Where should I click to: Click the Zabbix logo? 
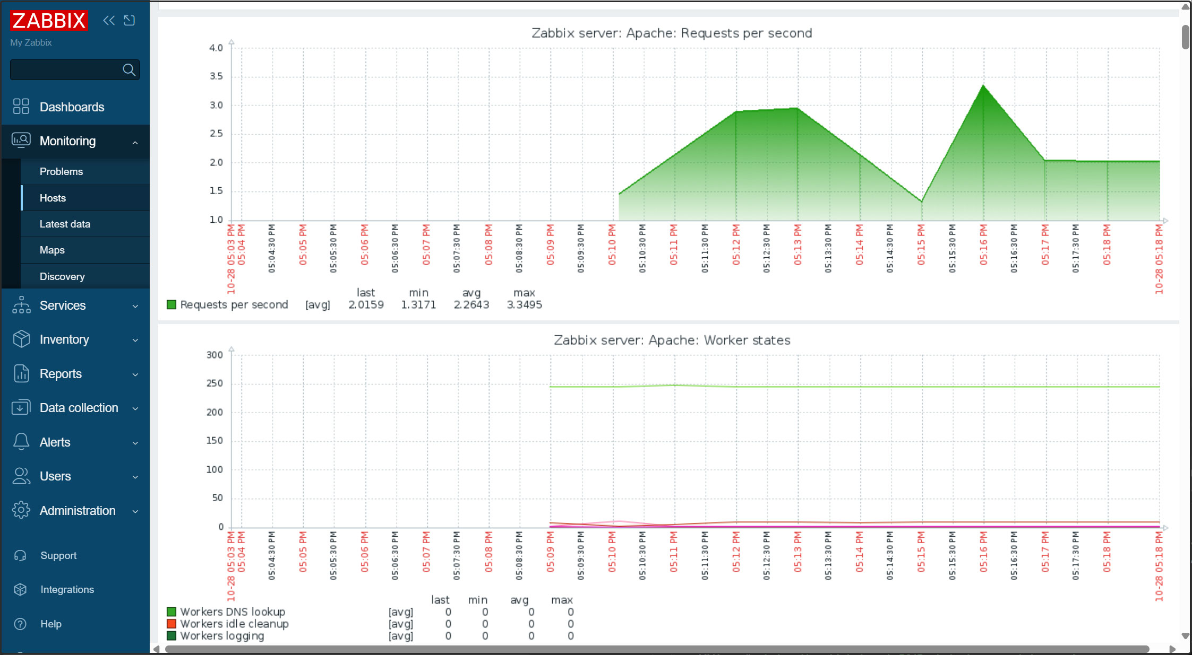pos(49,21)
